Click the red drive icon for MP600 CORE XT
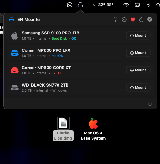This screenshot has height=164, width=160. click(x=14, y=70)
